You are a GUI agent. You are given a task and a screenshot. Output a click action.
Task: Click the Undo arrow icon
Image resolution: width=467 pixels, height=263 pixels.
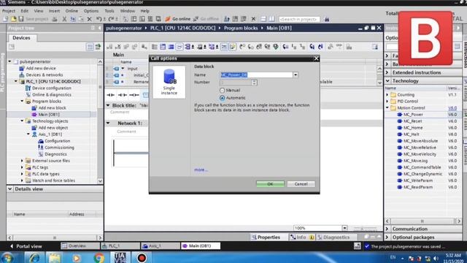(99, 19)
